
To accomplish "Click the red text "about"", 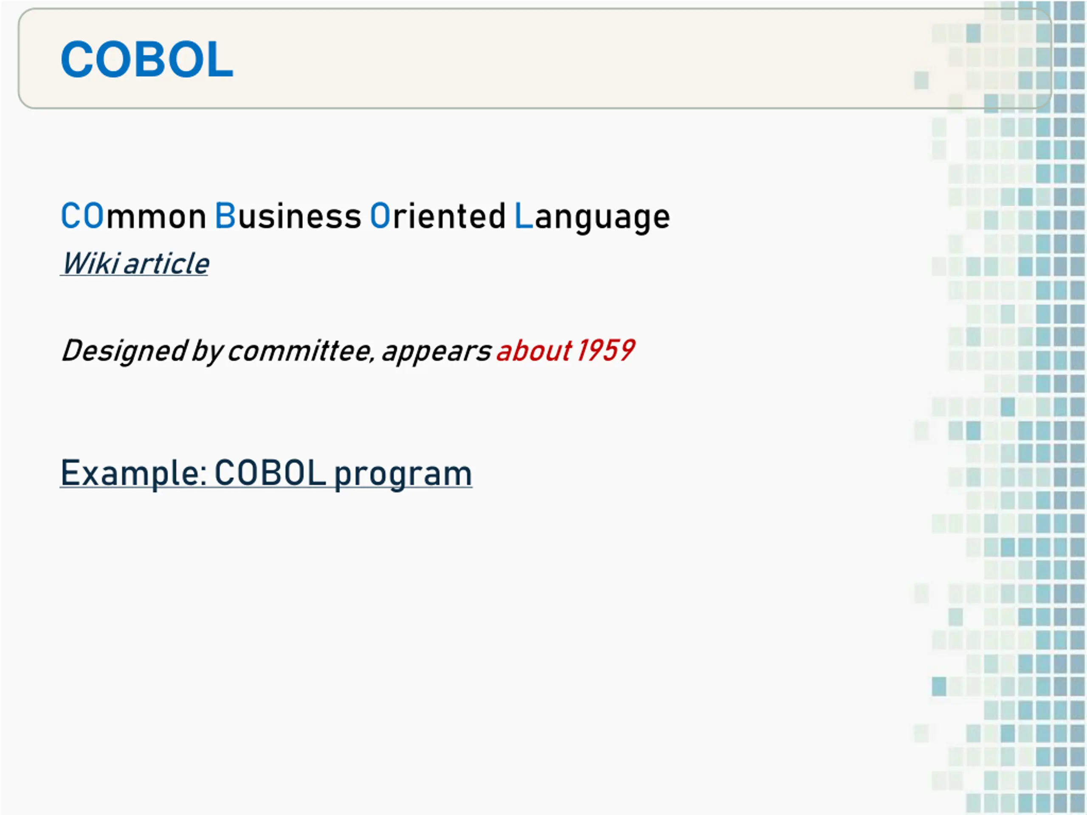I will pos(534,351).
